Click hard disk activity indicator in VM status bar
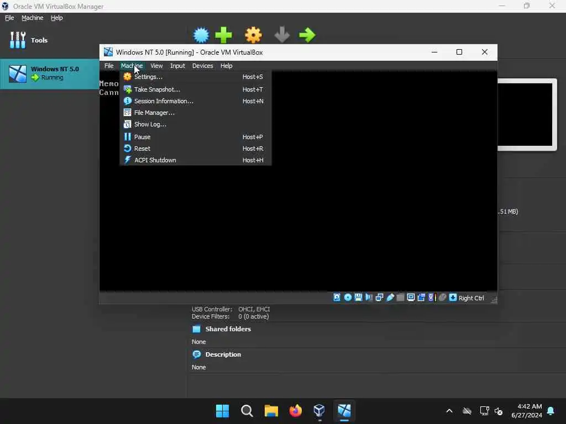 click(337, 298)
